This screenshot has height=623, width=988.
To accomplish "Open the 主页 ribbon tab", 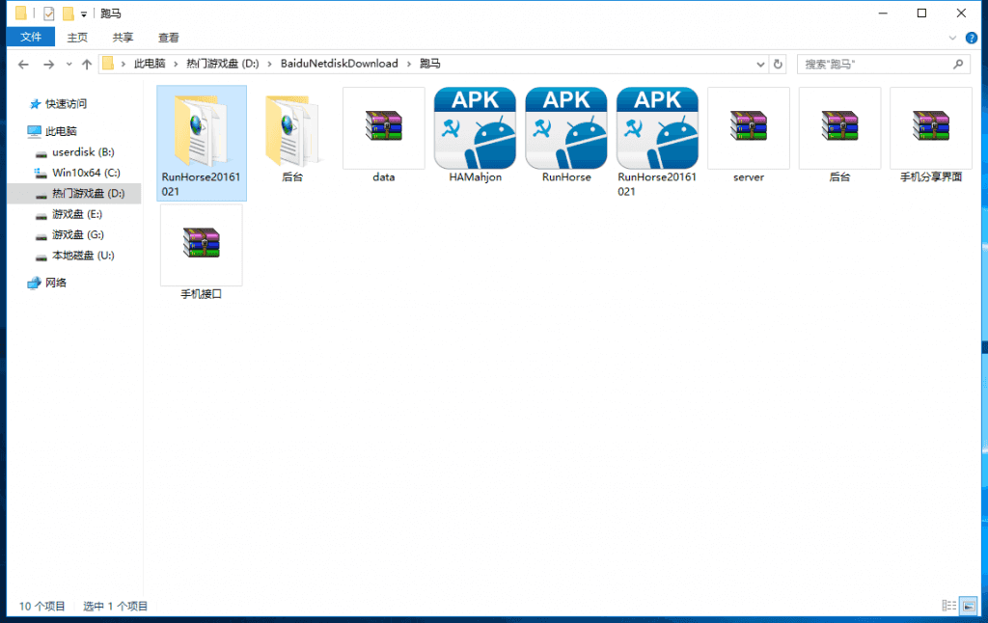I will pos(77,38).
